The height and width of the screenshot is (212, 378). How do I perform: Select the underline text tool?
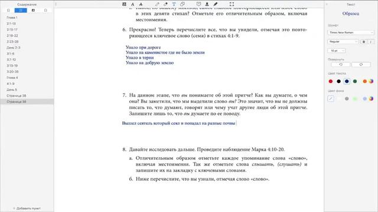point(132,4)
